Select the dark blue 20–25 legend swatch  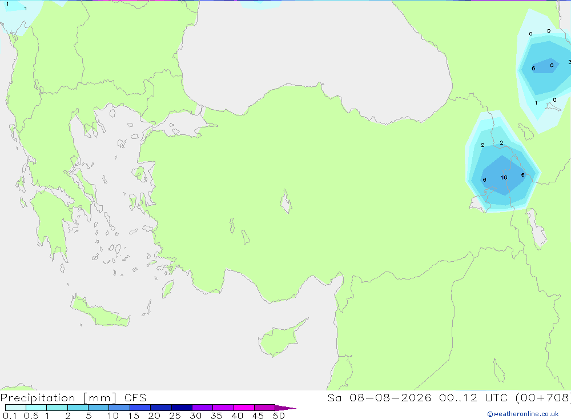click(x=160, y=408)
